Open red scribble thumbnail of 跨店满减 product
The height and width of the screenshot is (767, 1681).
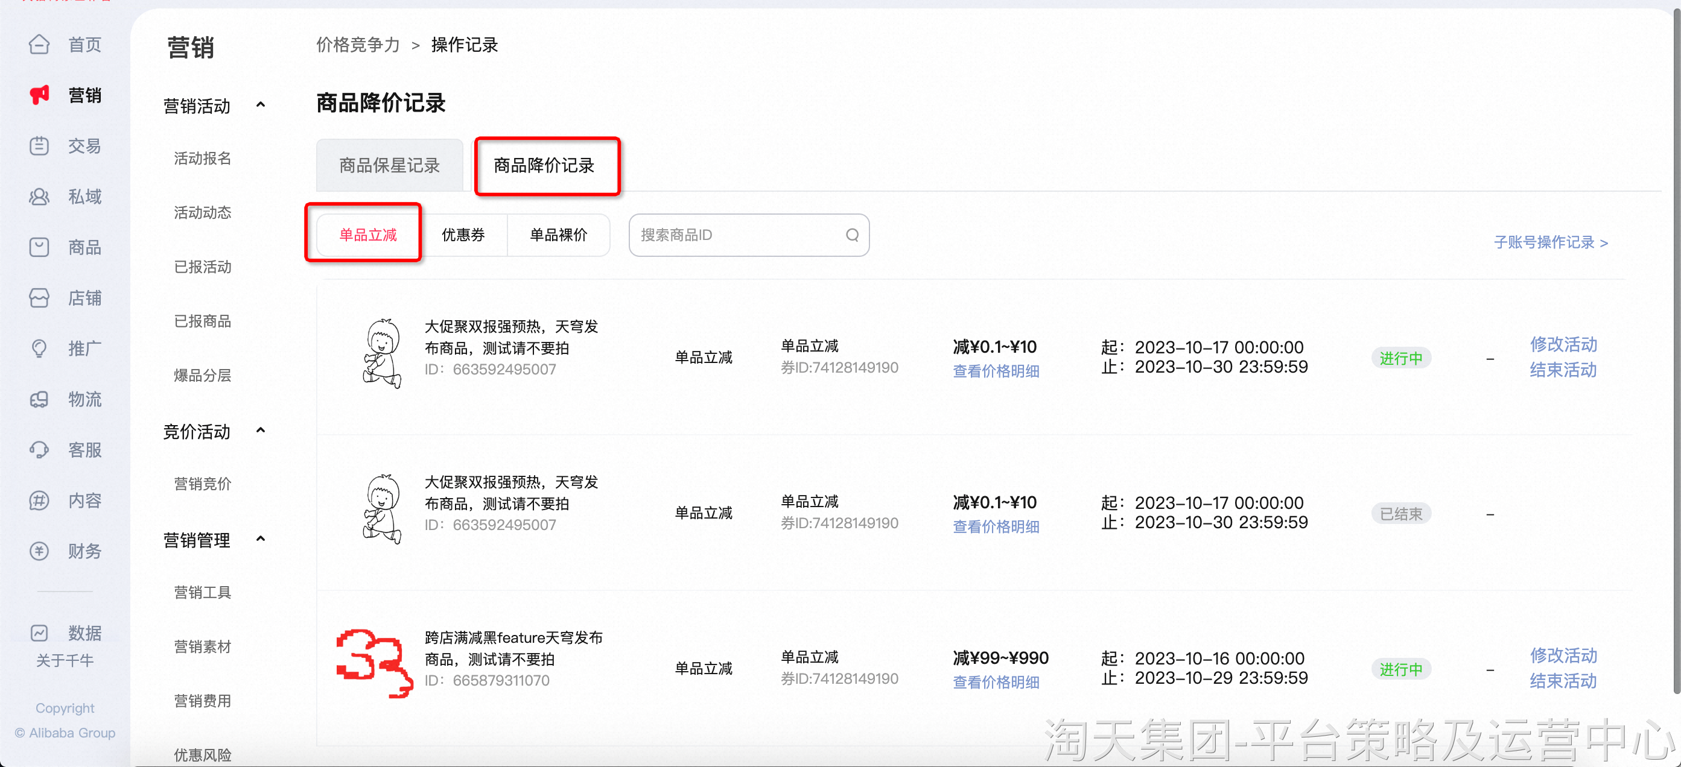pyautogui.click(x=375, y=663)
